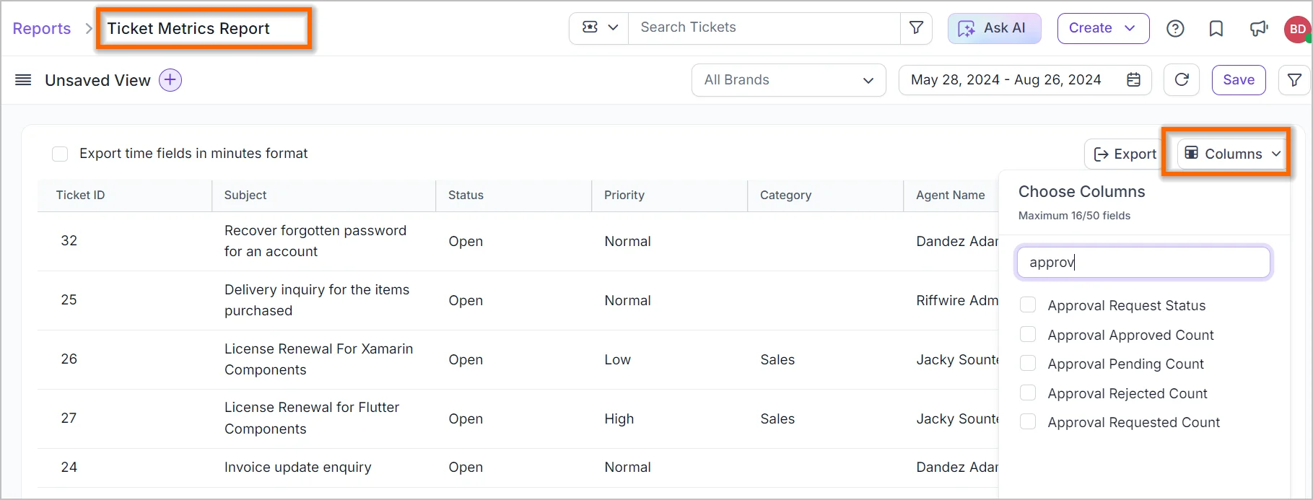The width and height of the screenshot is (1313, 500).
Task: Click the bookmark icon in header
Action: [1216, 28]
